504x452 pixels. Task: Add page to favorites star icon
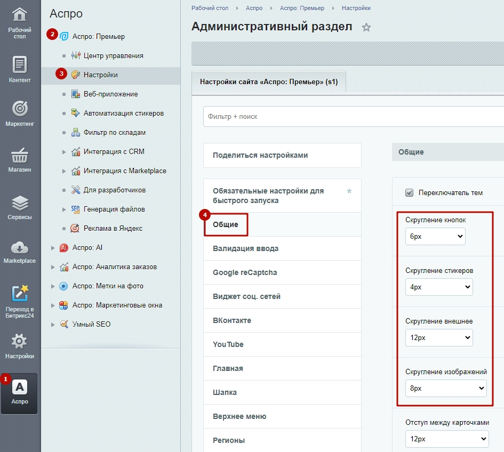pos(366,27)
